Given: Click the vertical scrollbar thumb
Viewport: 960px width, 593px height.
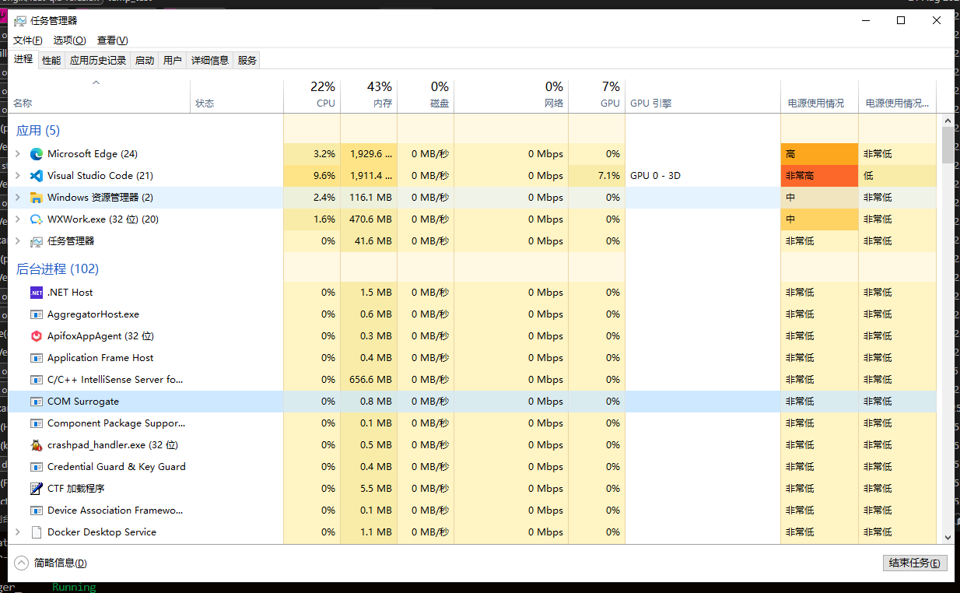Looking at the screenshot, I should 948,146.
